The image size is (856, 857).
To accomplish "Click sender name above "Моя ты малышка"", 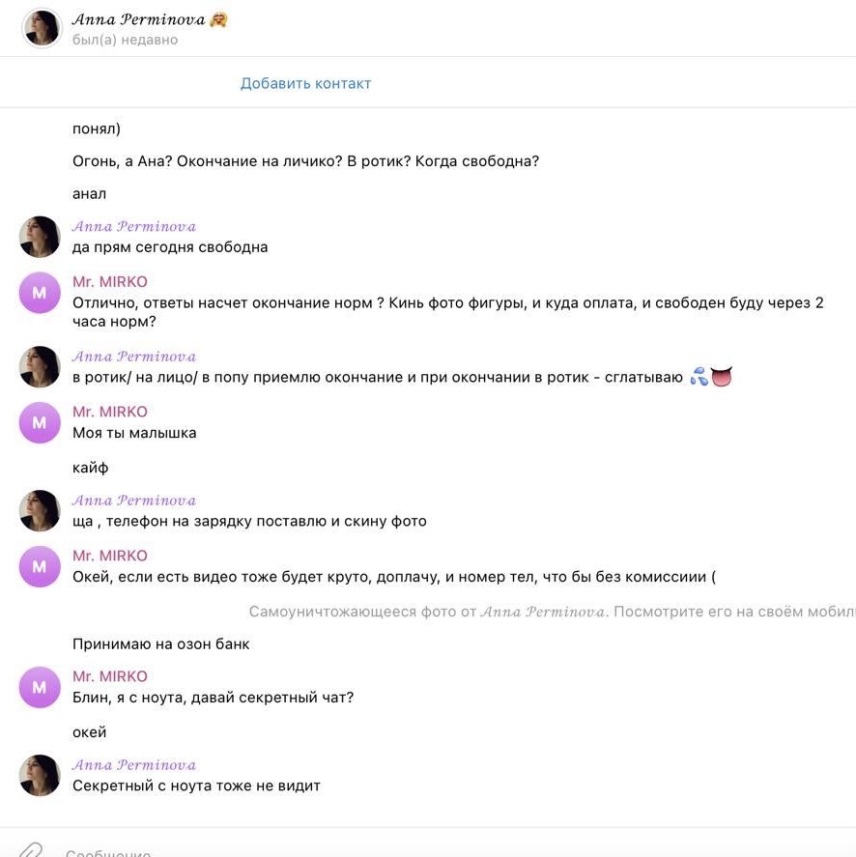I will pyautogui.click(x=110, y=412).
